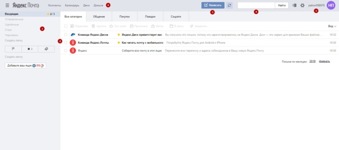The image size is (339, 150).
Task: Click the Команда Яндекс.Почты sender avatar
Action: click(x=73, y=43)
